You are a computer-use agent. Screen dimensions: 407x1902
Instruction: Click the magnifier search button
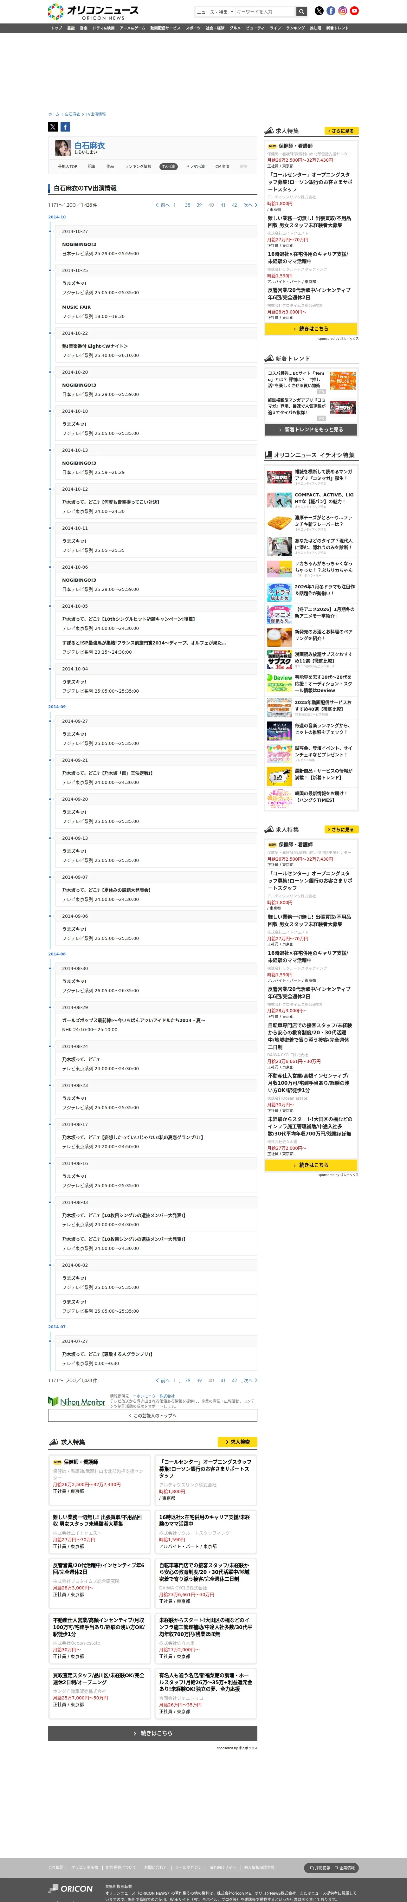tap(301, 12)
